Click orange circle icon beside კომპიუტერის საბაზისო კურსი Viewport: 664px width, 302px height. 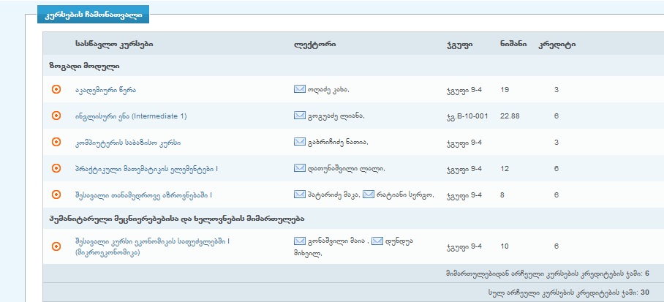(x=56, y=142)
